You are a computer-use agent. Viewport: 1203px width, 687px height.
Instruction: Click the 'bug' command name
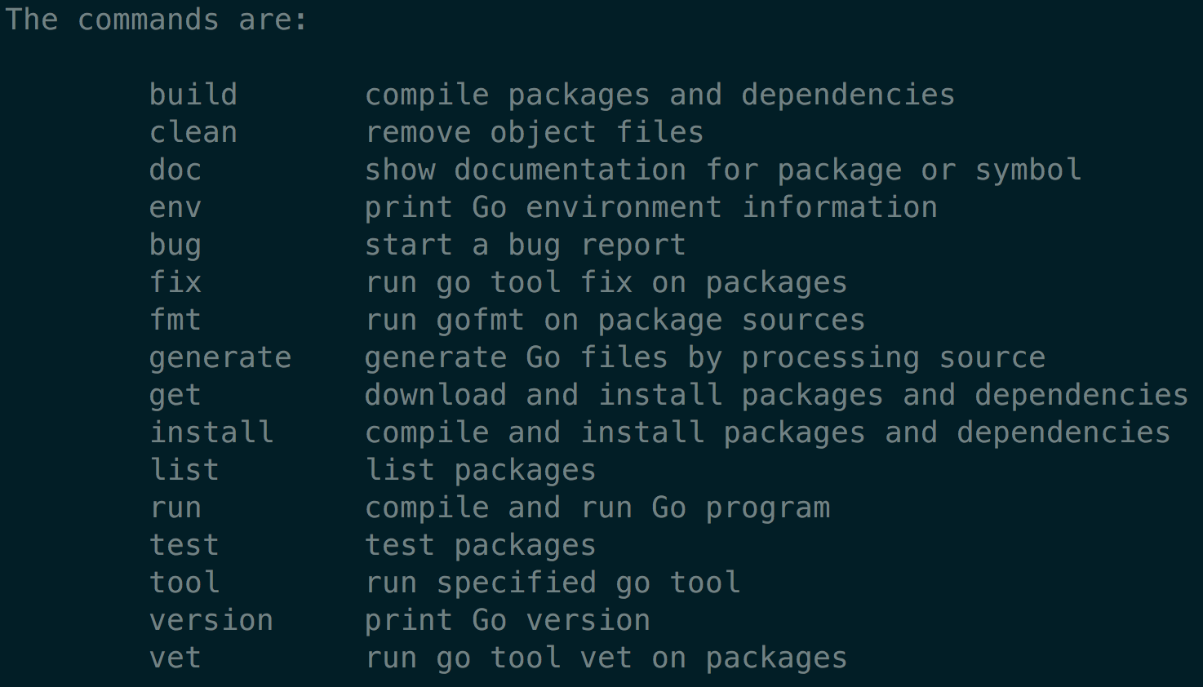click(x=175, y=245)
